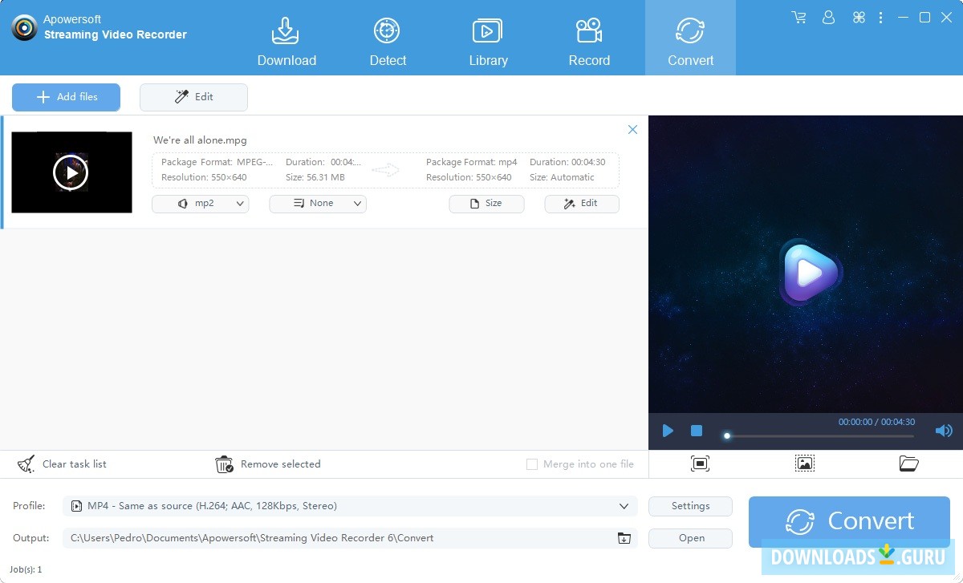Click the Edit button in the file row

(x=582, y=204)
